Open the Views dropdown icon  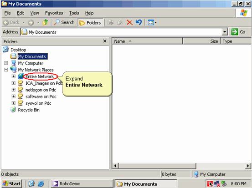(152, 23)
